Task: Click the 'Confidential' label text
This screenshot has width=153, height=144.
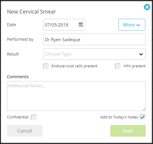Action: (x=18, y=117)
